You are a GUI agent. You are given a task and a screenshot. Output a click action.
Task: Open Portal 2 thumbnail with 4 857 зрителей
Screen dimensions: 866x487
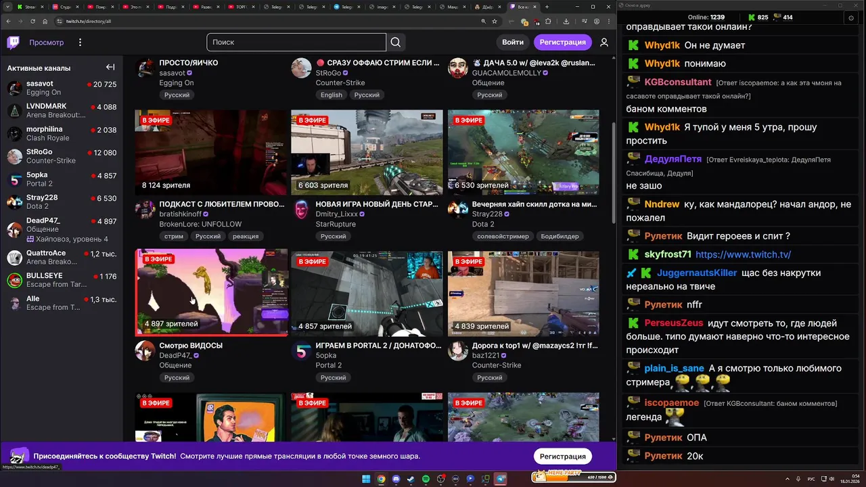pos(367,294)
